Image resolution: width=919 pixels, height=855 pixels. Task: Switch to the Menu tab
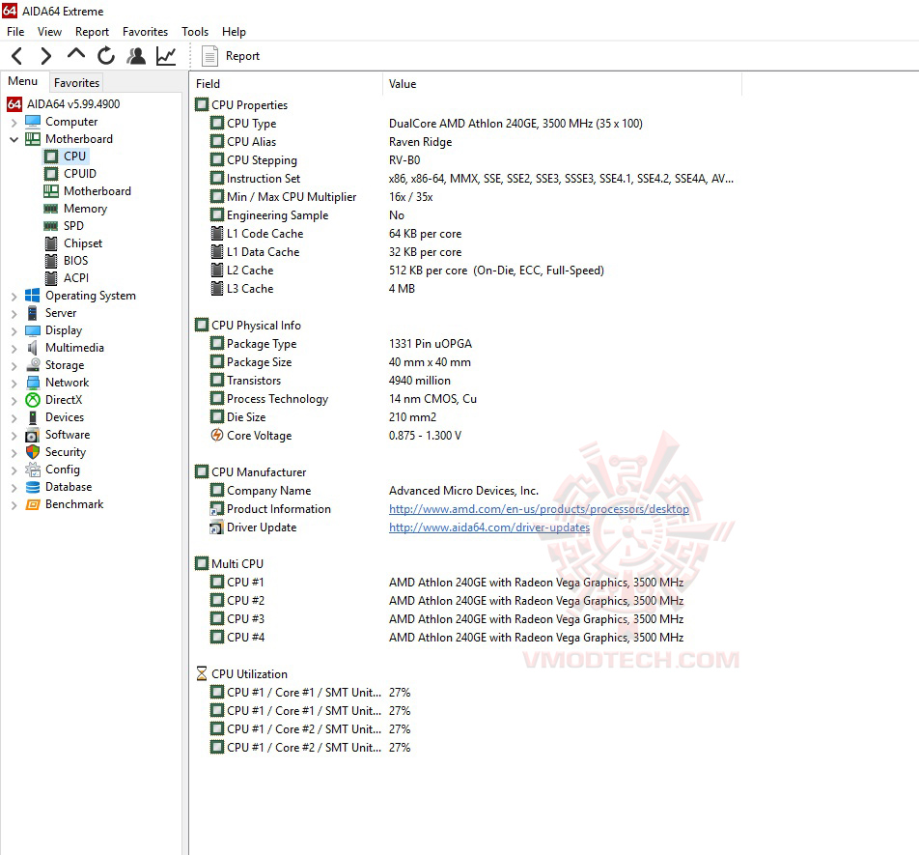pyautogui.click(x=23, y=81)
